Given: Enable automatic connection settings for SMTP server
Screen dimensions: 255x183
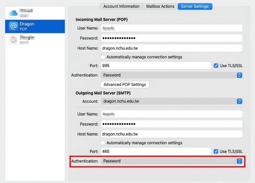Looking at the screenshot, I should [103, 143].
